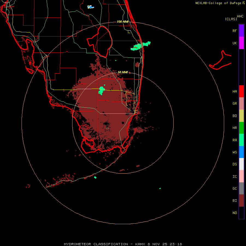This screenshot has width=246, height=246.
Task: Click the isolated rain pixel offshore southeast
Action: pyautogui.click(x=160, y=188)
